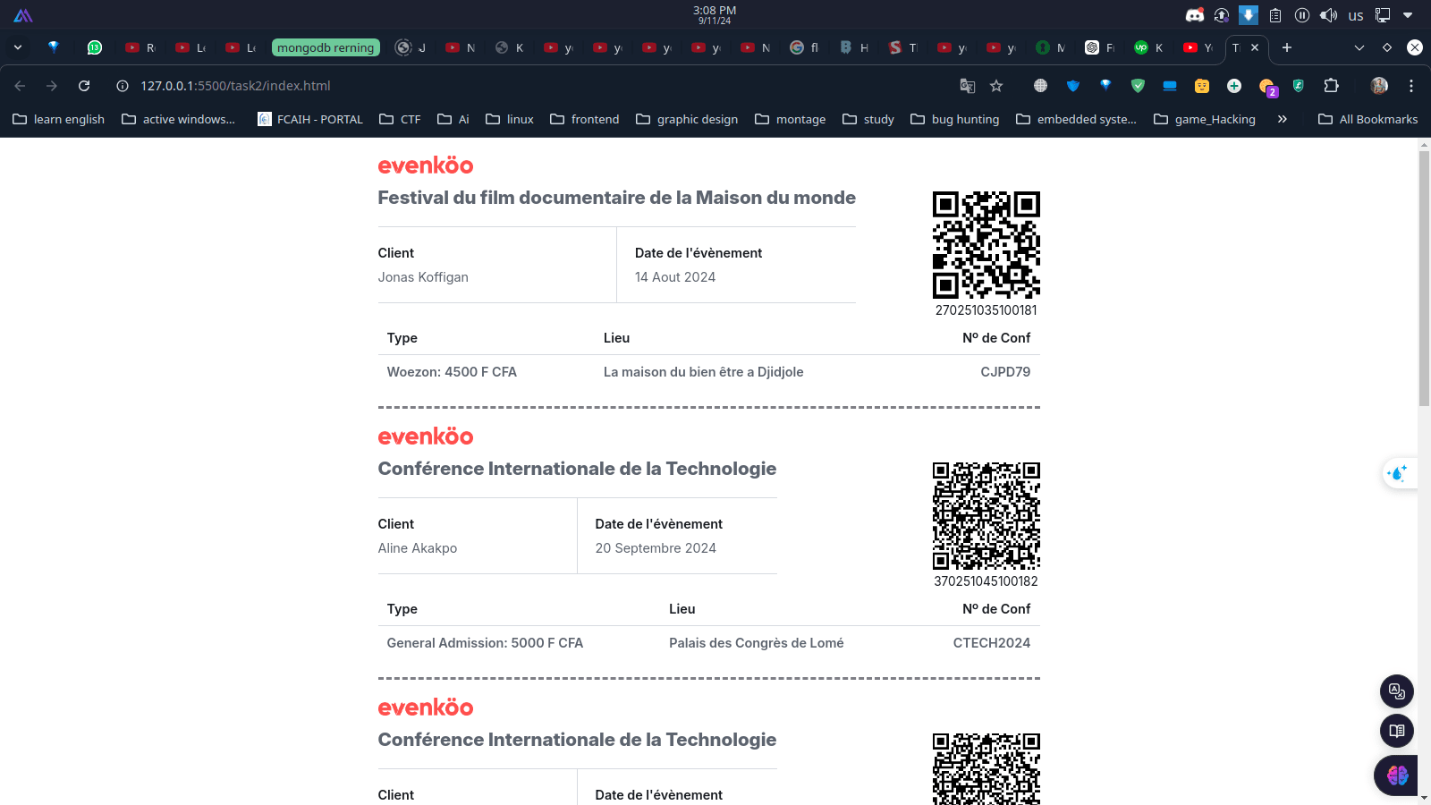Open the Discord tray icon

click(x=1195, y=15)
